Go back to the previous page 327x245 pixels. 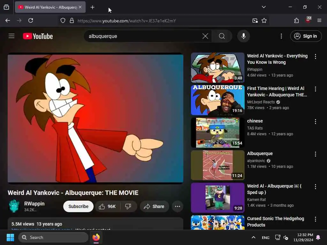pyautogui.click(x=8, y=20)
